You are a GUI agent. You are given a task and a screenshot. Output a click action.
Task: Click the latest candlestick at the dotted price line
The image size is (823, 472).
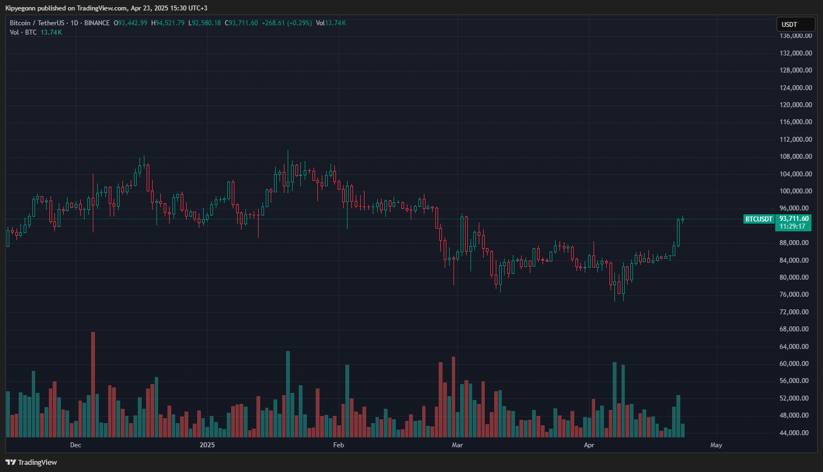682,219
